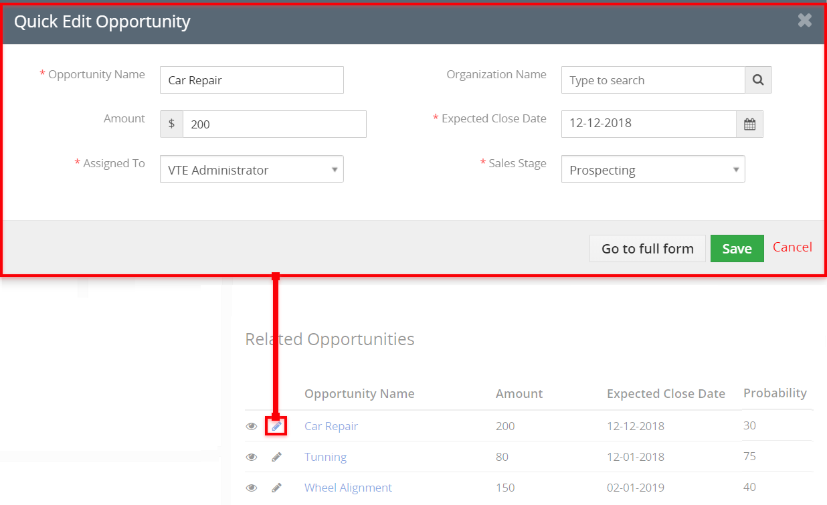Select the date 12-01-2018 cell
The height and width of the screenshot is (505, 827).
[636, 457]
